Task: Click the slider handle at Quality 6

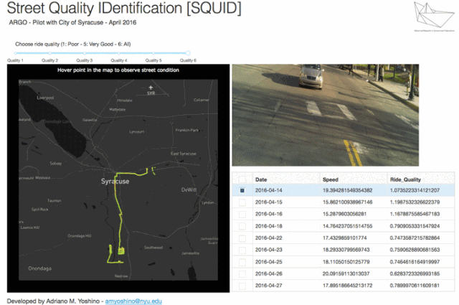Action: pyautogui.click(x=188, y=53)
